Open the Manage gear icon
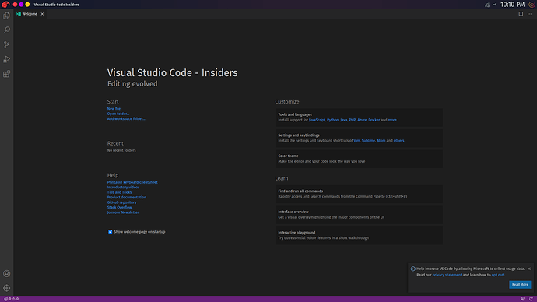 tap(6, 288)
